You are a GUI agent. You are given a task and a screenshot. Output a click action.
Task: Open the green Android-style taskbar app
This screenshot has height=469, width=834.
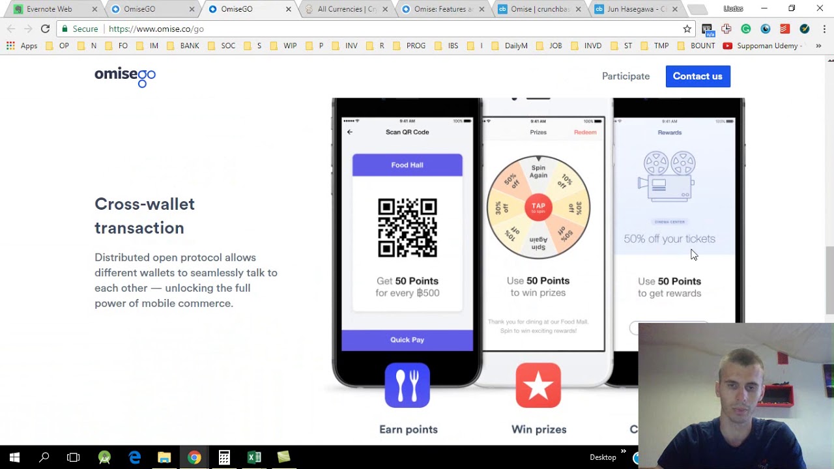[104, 457]
